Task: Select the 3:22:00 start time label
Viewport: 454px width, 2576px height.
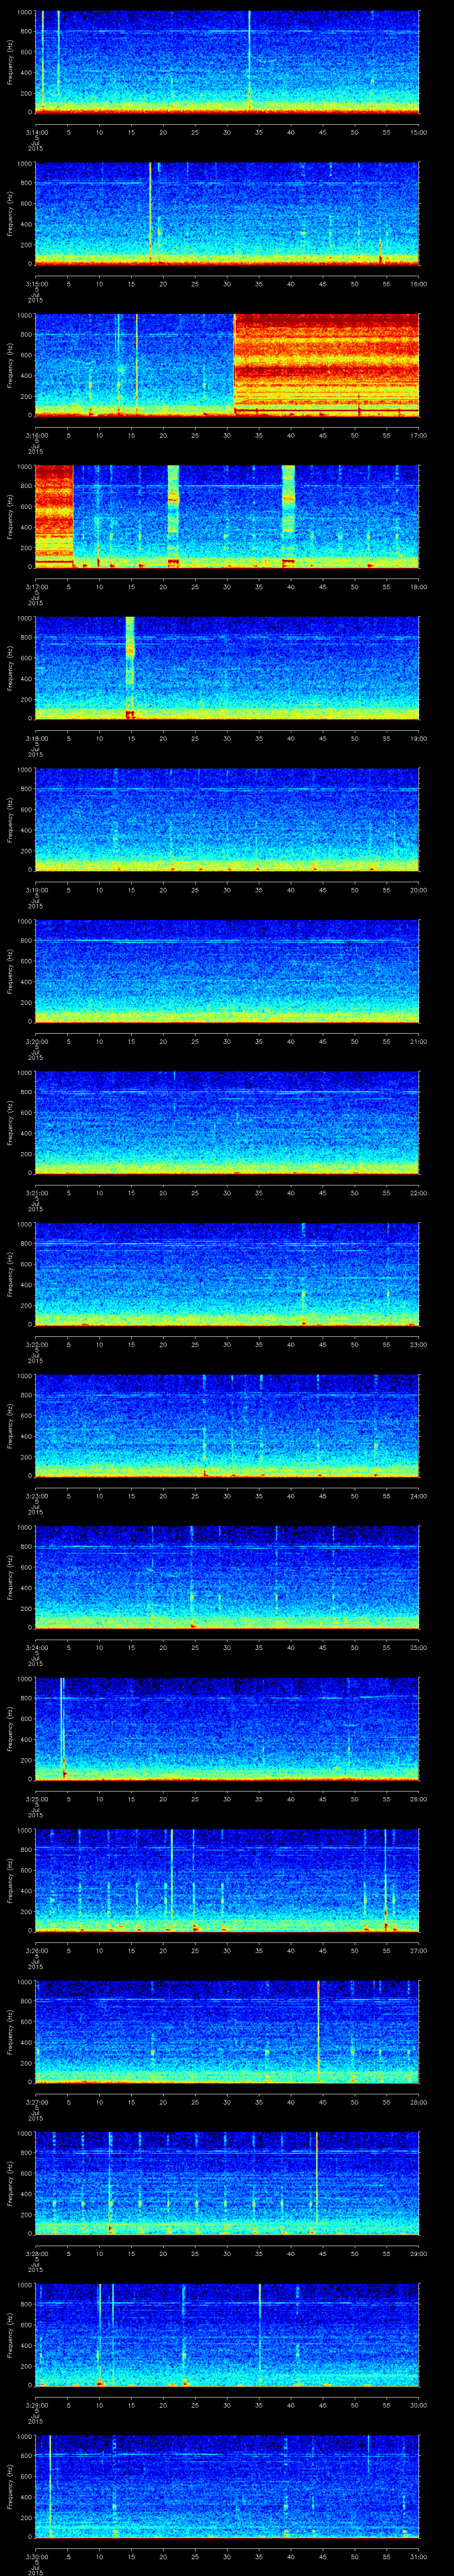Action: point(36,1344)
